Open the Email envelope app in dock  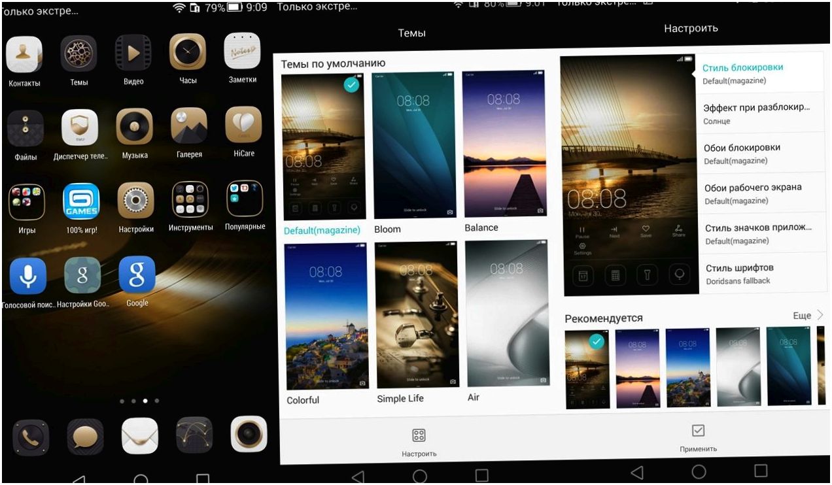[x=140, y=436]
